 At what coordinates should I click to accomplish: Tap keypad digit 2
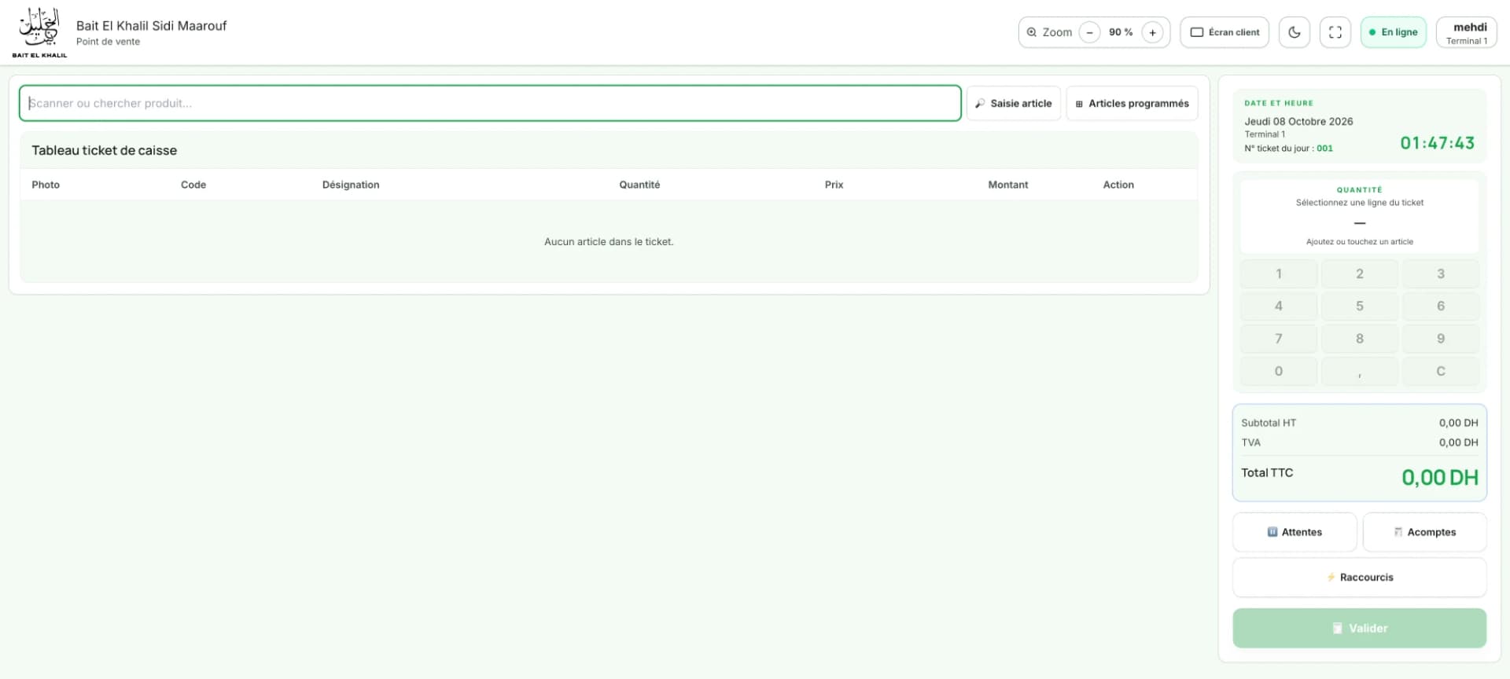click(1360, 273)
